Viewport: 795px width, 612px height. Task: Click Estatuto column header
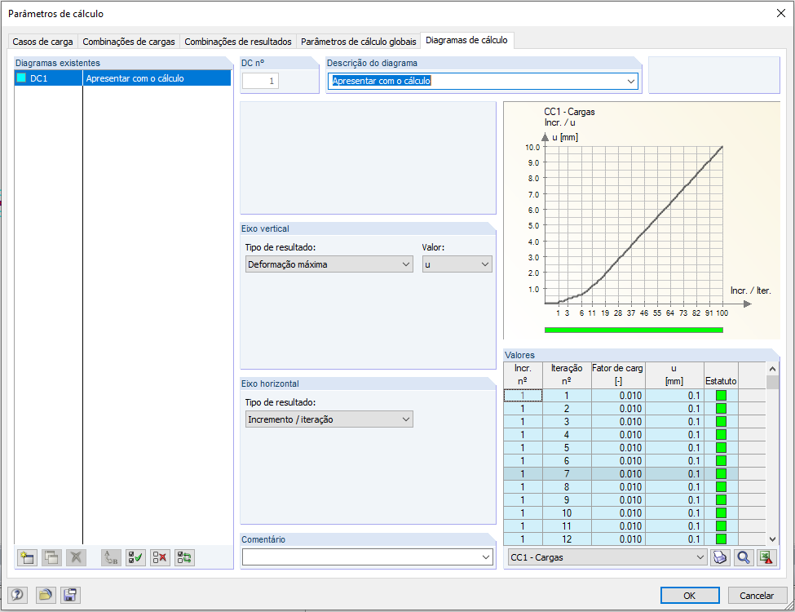click(x=721, y=375)
